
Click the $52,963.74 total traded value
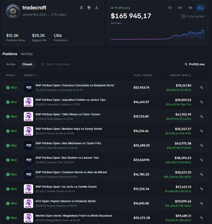click(141, 87)
